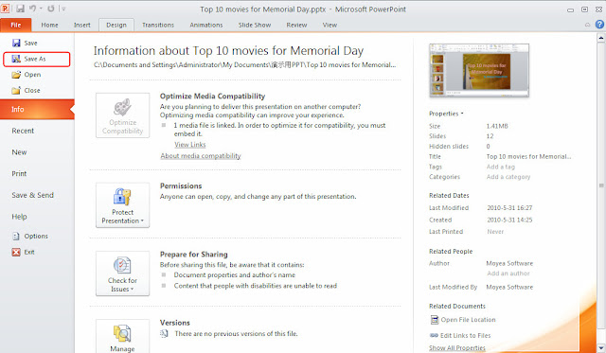The image size is (606, 353).
Task: Click the Save icon in Quick Access Toolbar
Action: [20, 9]
